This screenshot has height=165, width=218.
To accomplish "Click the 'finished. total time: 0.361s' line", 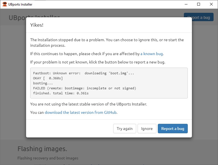I will (61, 93).
